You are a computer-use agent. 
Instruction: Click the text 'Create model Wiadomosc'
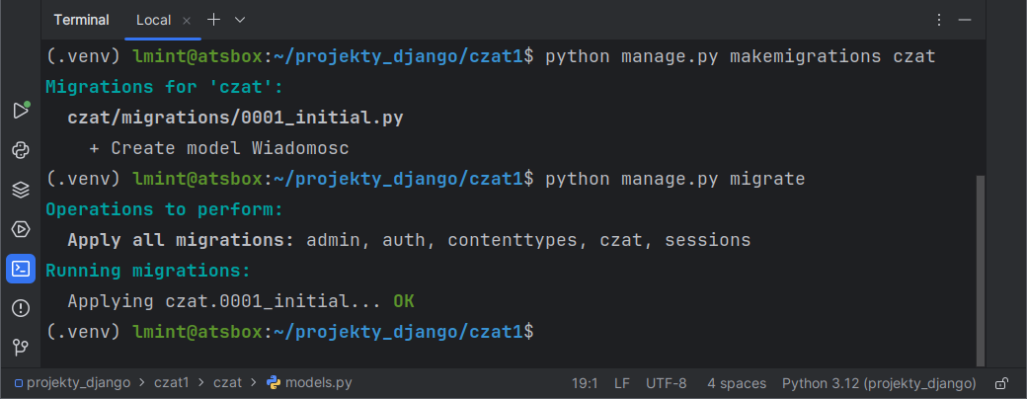click(230, 149)
